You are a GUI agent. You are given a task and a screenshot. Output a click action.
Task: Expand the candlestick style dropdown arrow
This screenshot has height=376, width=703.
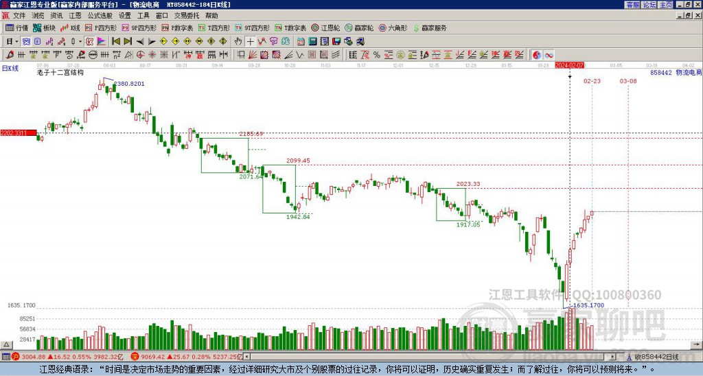click(80, 42)
